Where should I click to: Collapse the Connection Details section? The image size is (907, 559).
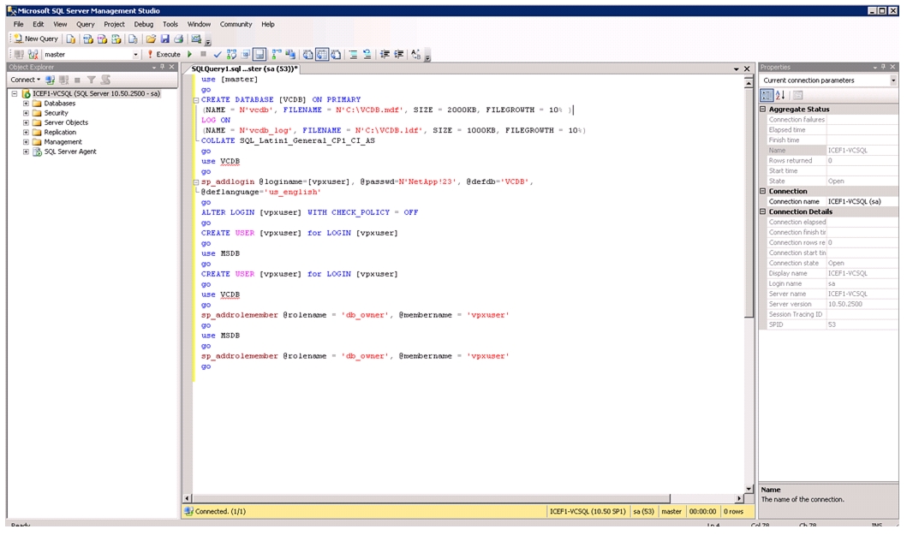pos(763,212)
